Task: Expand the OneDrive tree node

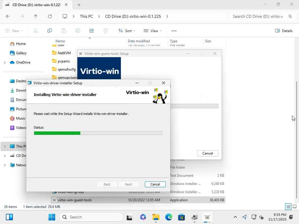Action: tap(5, 62)
